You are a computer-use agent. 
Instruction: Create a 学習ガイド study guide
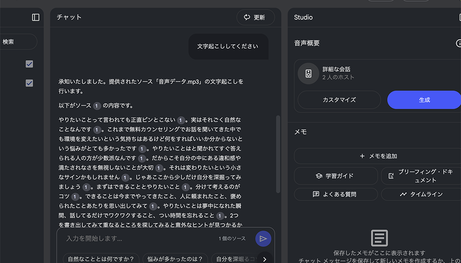[x=336, y=176]
